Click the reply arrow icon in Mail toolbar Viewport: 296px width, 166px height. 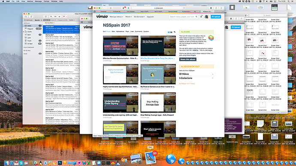(x=51, y=17)
